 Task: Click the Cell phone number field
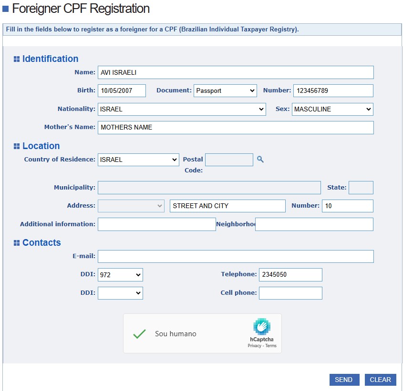(290, 293)
